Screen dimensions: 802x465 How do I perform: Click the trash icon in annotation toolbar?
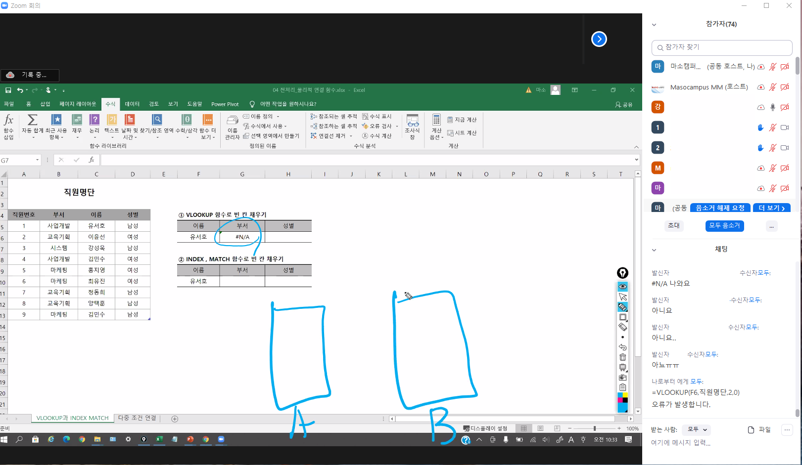tap(622, 357)
